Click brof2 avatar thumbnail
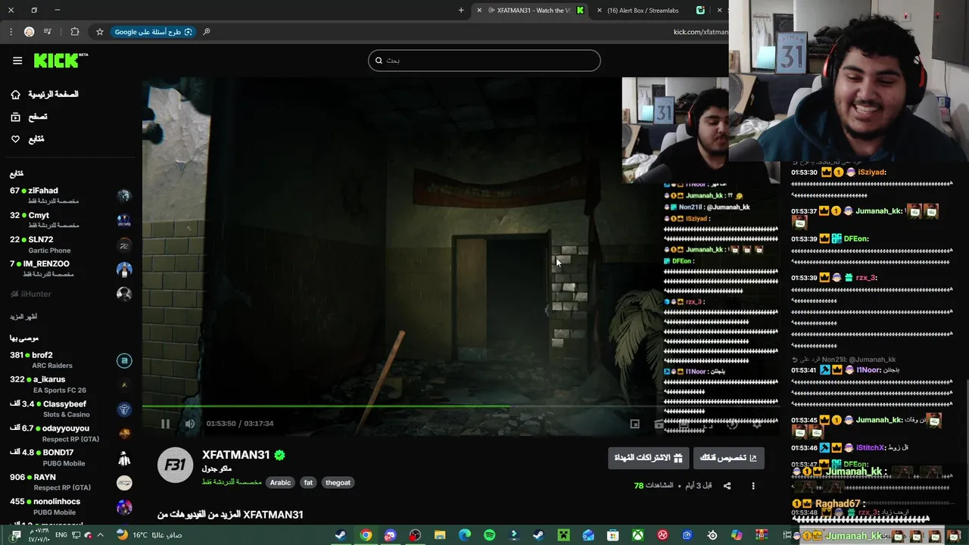 (124, 360)
